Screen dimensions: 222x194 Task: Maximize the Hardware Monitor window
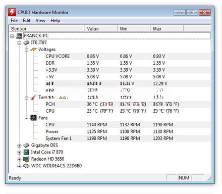point(192,13)
